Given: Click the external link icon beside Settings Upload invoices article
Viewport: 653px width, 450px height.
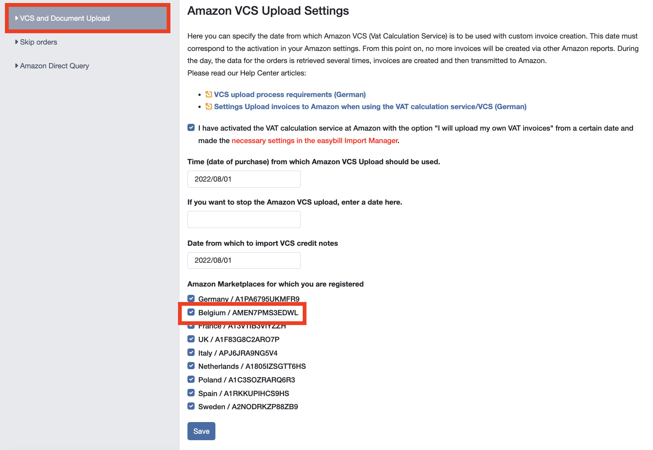Looking at the screenshot, I should point(209,106).
